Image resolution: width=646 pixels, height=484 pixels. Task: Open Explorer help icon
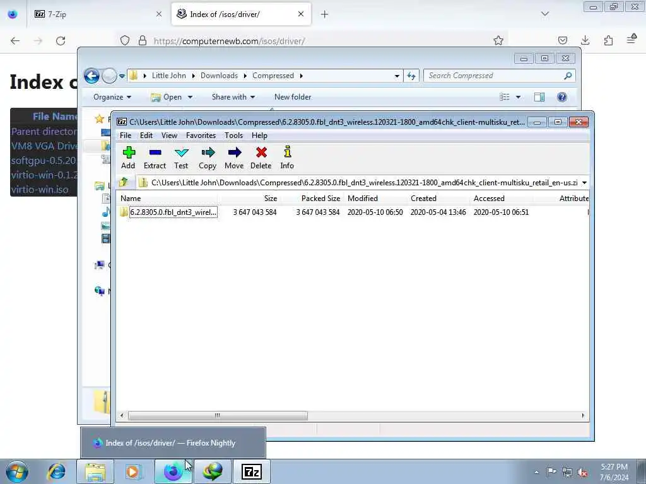click(x=562, y=97)
